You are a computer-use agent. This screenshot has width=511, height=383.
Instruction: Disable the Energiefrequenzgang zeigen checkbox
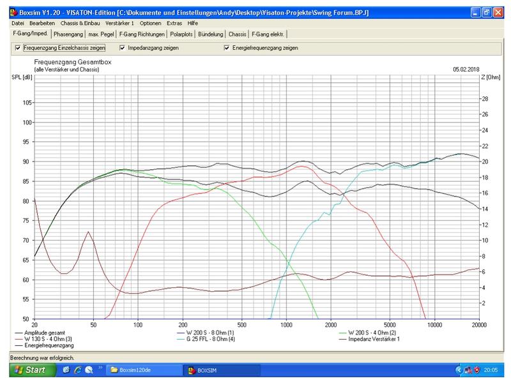[x=227, y=48]
